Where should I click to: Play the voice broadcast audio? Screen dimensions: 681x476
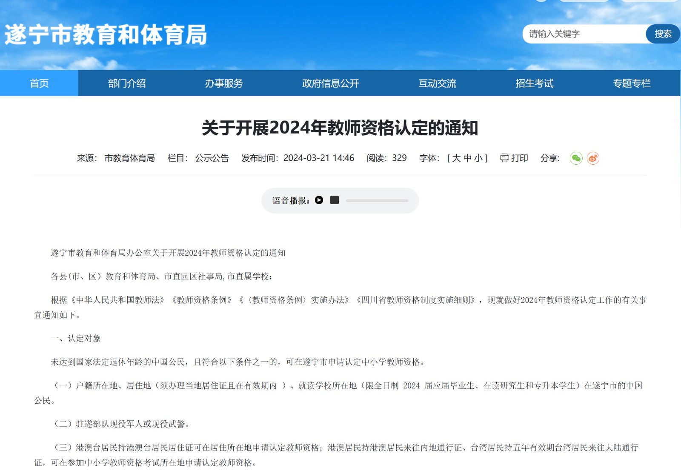[x=319, y=200]
